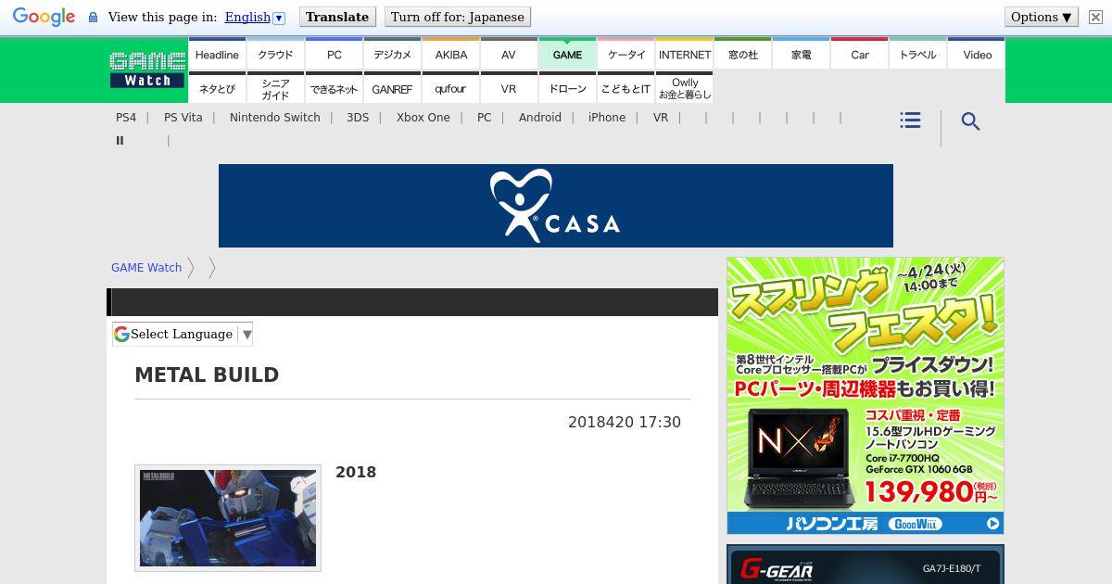Open the AV tab
The width and height of the screenshot is (1112, 584).
509,55
